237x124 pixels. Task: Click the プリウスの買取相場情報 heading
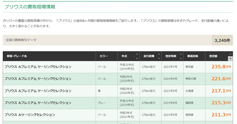coord(30,7)
